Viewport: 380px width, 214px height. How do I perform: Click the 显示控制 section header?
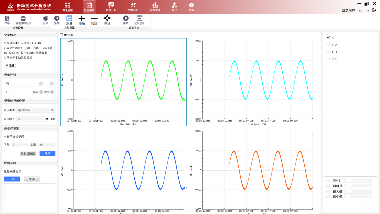(29, 75)
